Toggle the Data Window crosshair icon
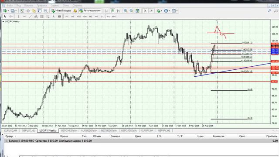279x157 pixels. (x=28, y=11)
